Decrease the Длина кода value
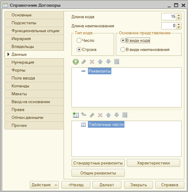Image resolution: width=188 pixels, height=192 pixels. coord(179,18)
